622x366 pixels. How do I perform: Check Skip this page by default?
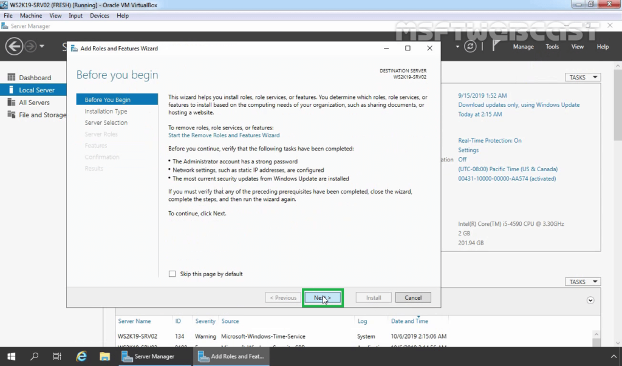tap(172, 274)
